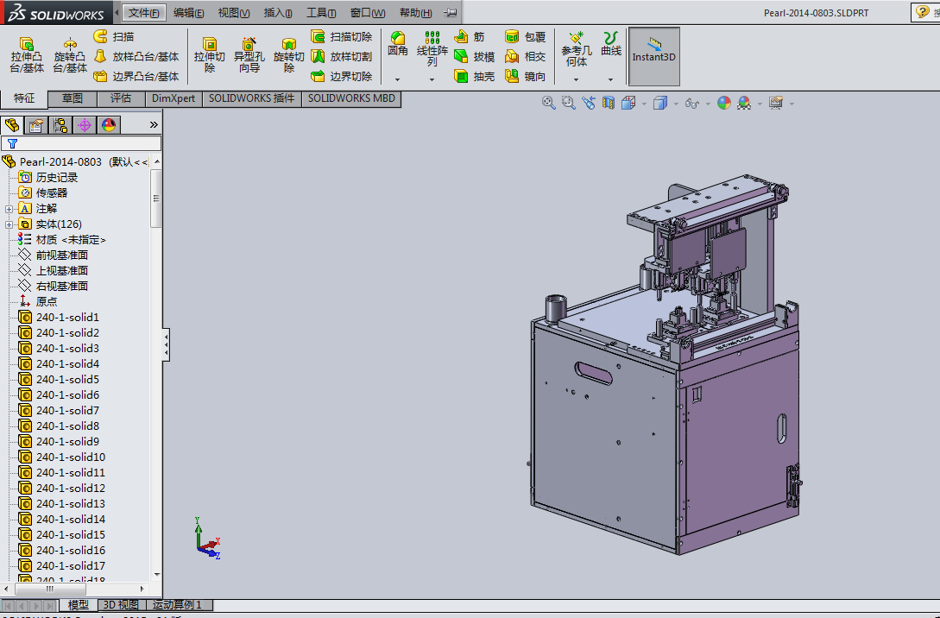
Task: Select the 线性阵列 linear pattern tool
Action: [x=432, y=49]
